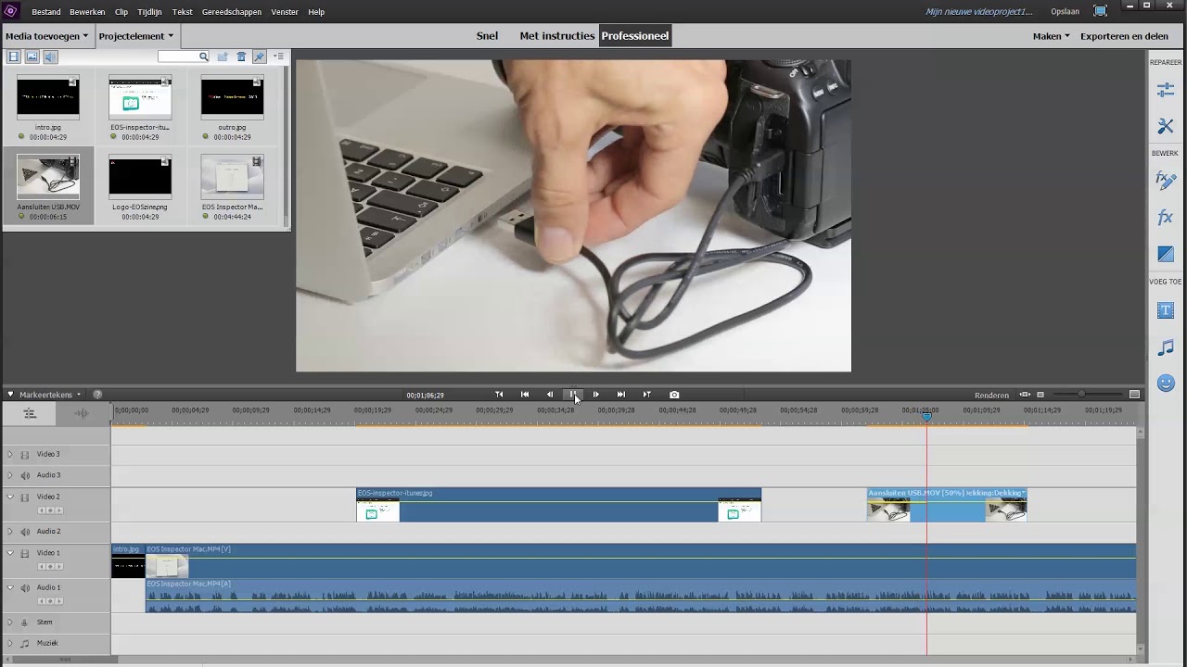Click the go-to-end playback button
Image resolution: width=1187 pixels, height=667 pixels.
[x=621, y=395]
